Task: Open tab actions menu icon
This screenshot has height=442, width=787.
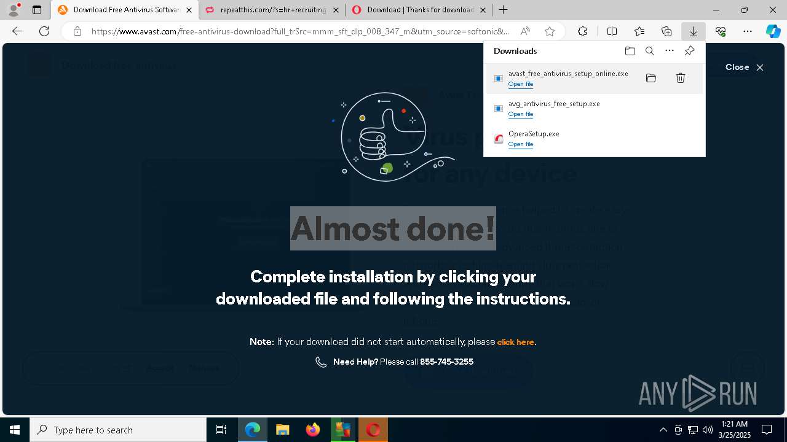Action: point(37,10)
